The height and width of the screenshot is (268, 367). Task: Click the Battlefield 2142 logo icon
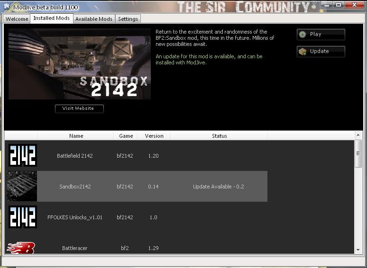(x=23, y=155)
